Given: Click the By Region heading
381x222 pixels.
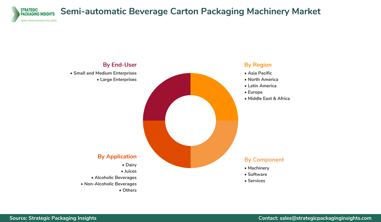Looking at the screenshot, I should [x=258, y=65].
